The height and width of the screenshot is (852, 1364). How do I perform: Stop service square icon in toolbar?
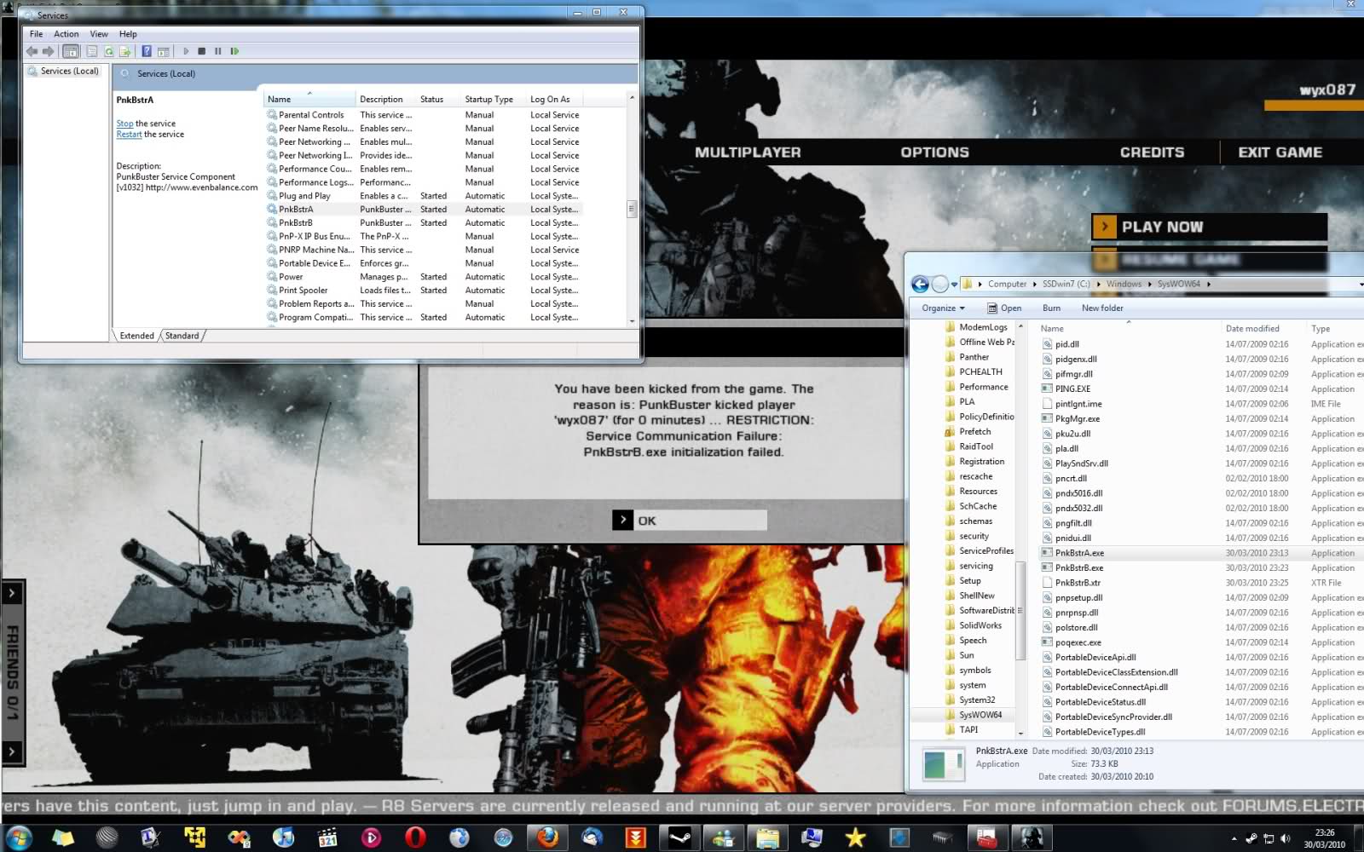(x=201, y=51)
